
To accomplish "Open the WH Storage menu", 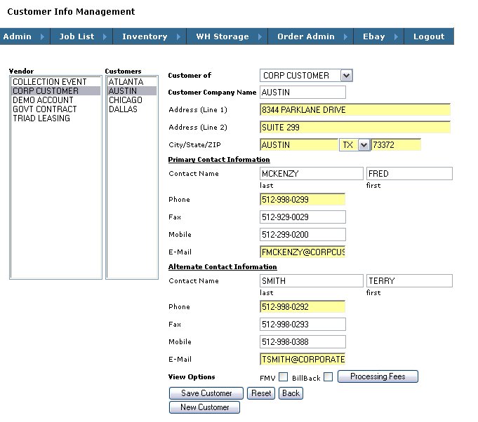I will (x=227, y=36).
